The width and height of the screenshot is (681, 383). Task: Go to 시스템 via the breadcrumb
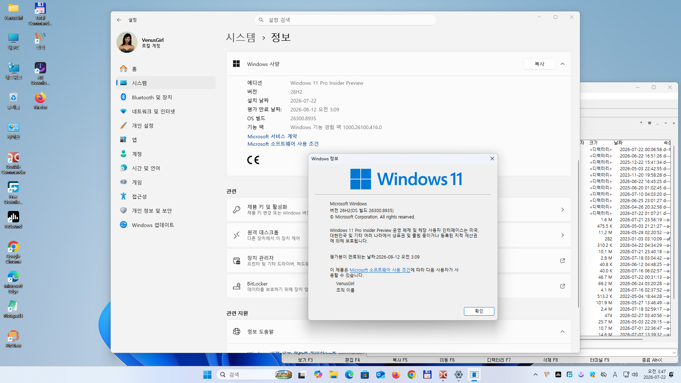(241, 37)
